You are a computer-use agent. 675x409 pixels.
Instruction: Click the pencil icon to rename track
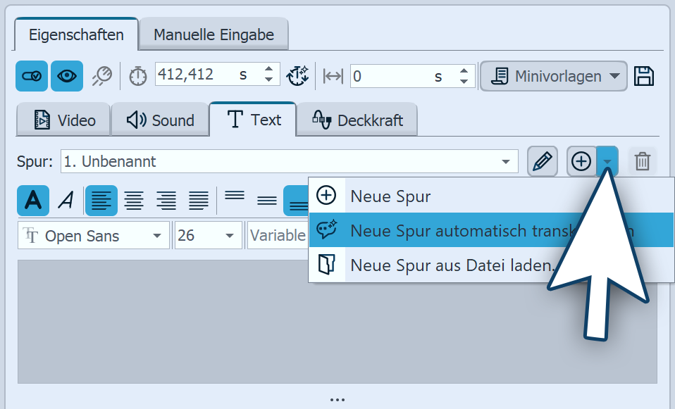(x=542, y=161)
